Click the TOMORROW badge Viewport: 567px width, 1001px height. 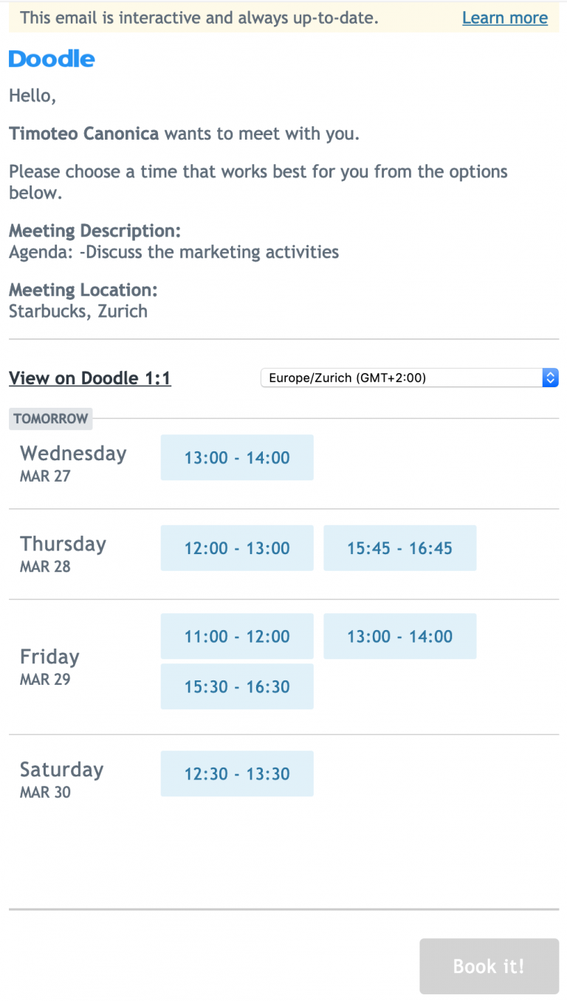pos(50,419)
